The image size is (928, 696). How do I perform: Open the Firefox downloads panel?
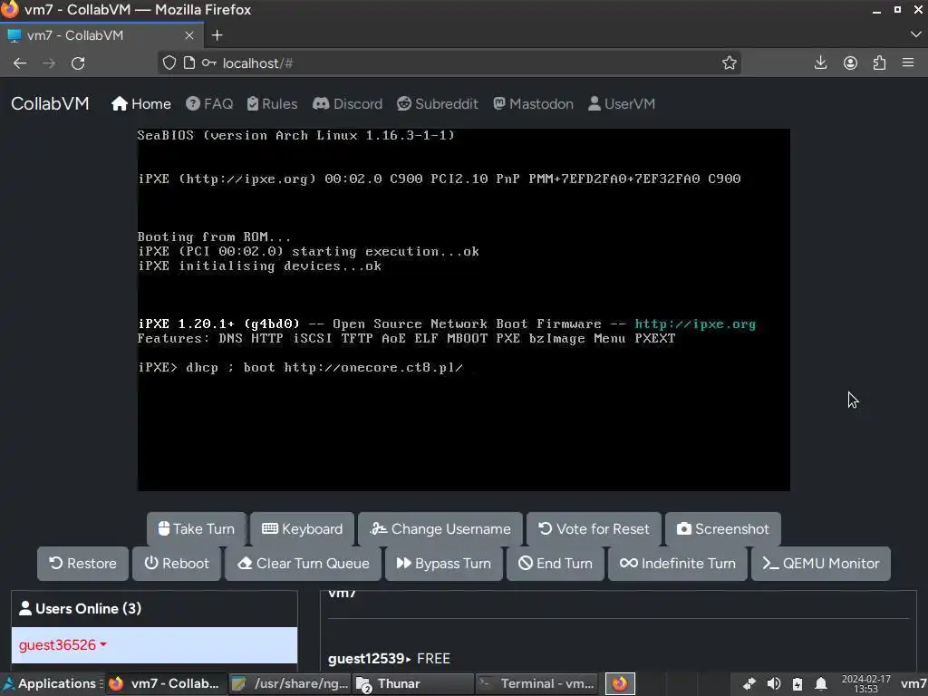pos(820,63)
